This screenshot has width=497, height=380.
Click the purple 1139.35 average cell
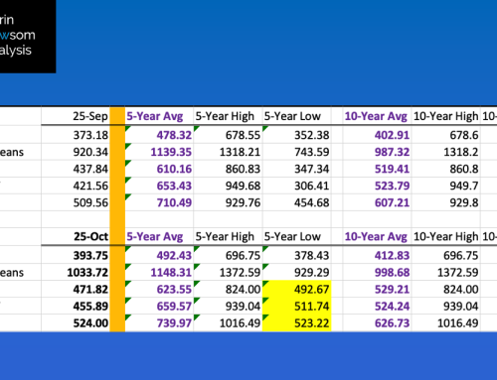tap(159, 152)
